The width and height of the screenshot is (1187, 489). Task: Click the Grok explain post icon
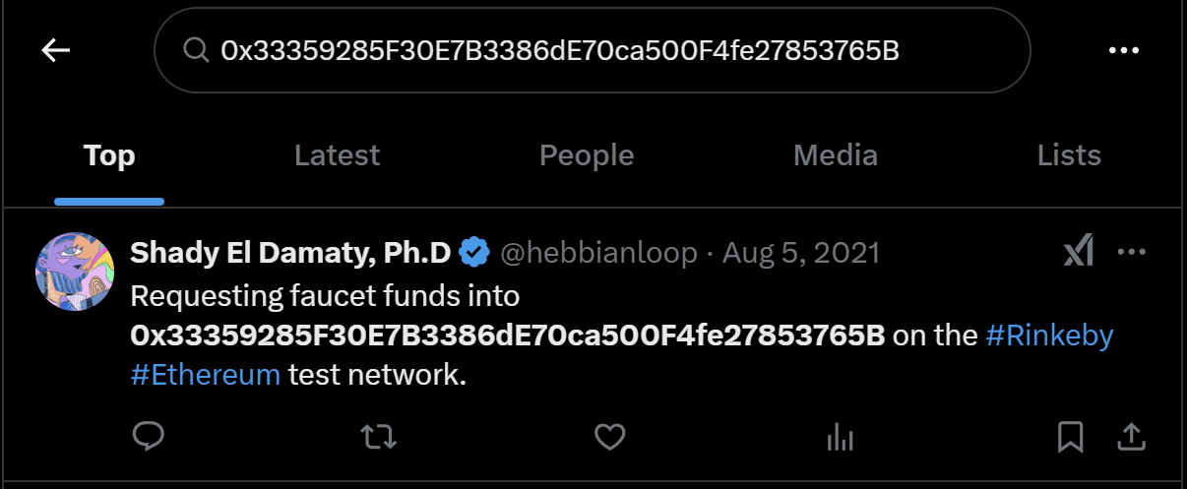click(x=1079, y=254)
